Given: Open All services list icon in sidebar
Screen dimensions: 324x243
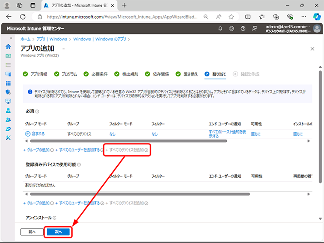Looking at the screenshot, I should 8,65.
